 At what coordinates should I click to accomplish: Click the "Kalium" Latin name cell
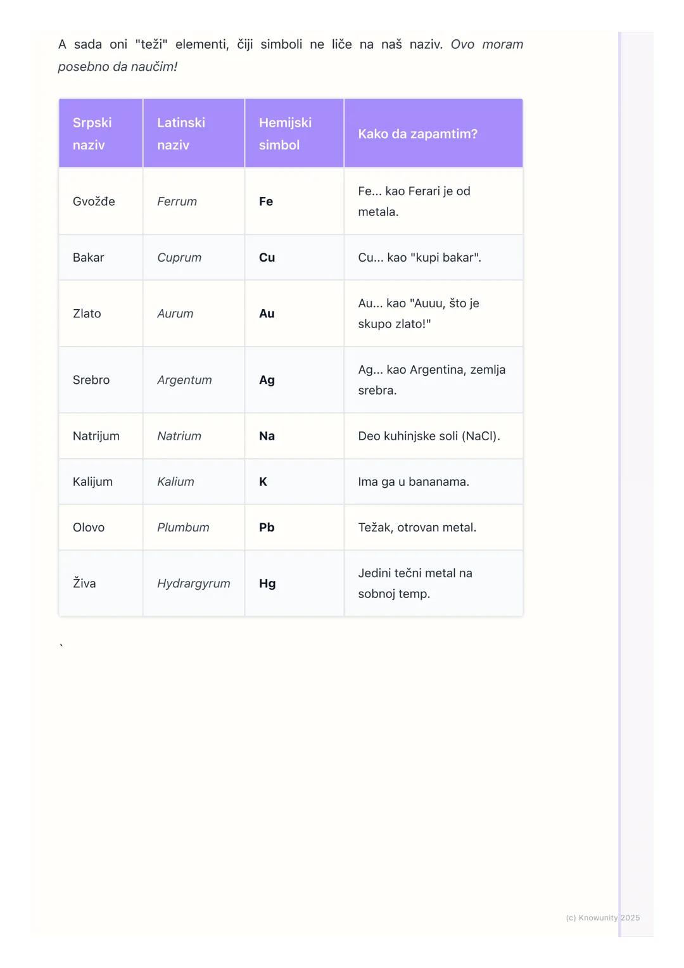tap(175, 481)
